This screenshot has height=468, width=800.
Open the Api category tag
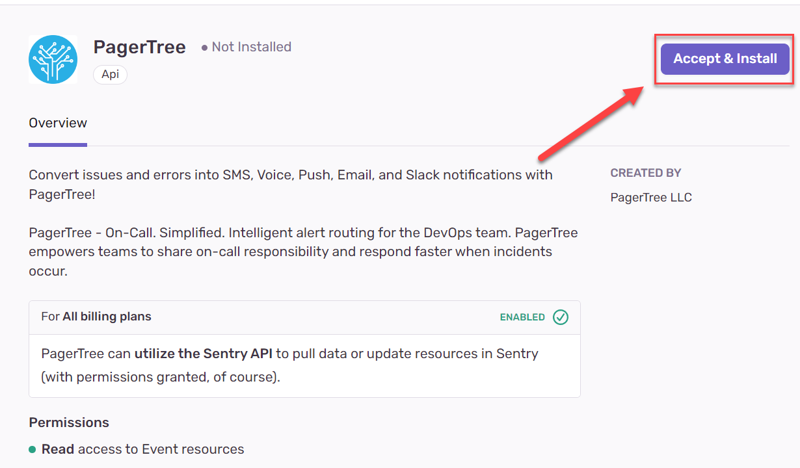(x=110, y=75)
